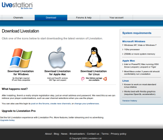Open the About footer link
Screen dimensions: 163x140
click(x=48, y=134)
